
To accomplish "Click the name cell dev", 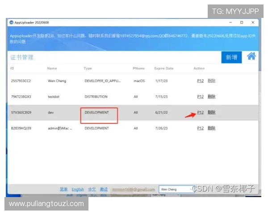I will (51, 112).
